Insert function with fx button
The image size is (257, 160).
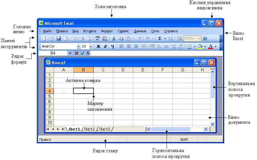(x=88, y=53)
